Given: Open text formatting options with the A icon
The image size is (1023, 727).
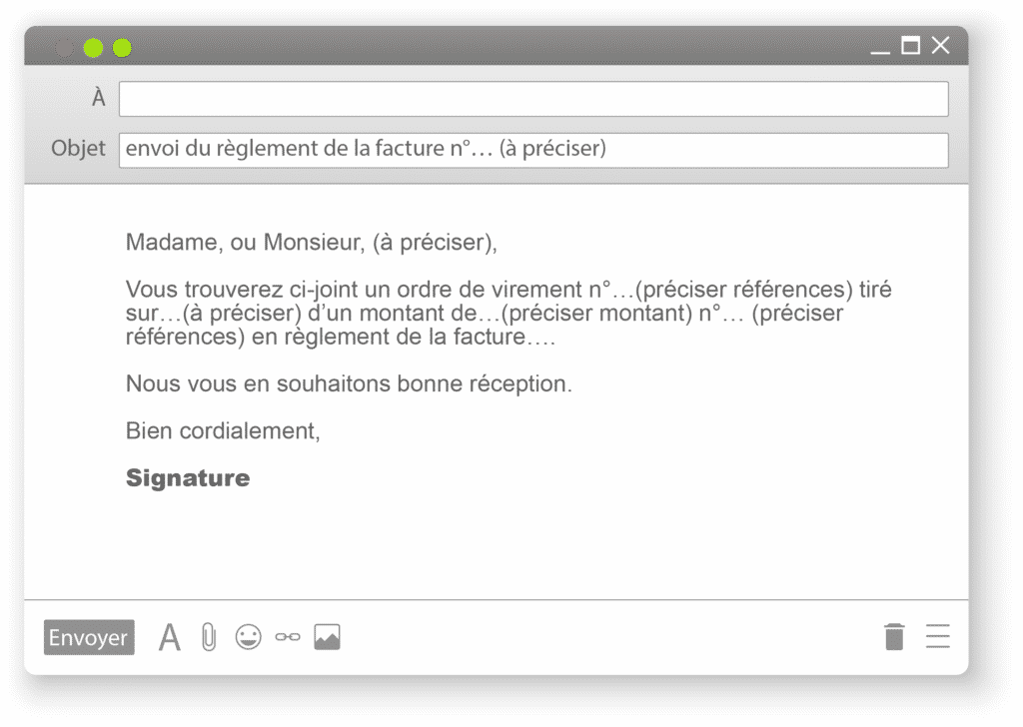Looking at the screenshot, I should tap(169, 636).
